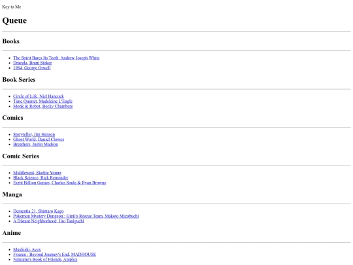Image resolution: width=353 pixels, height=265 pixels.
Task: Click the Dracula, Bram Stoker link
Action: tap(33, 63)
